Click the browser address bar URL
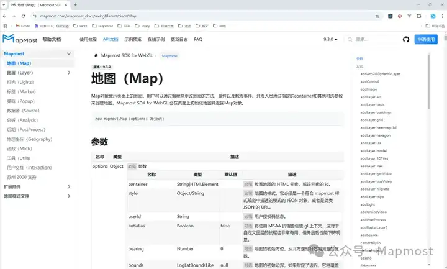The width and height of the screenshot is (447, 269). pos(88,16)
